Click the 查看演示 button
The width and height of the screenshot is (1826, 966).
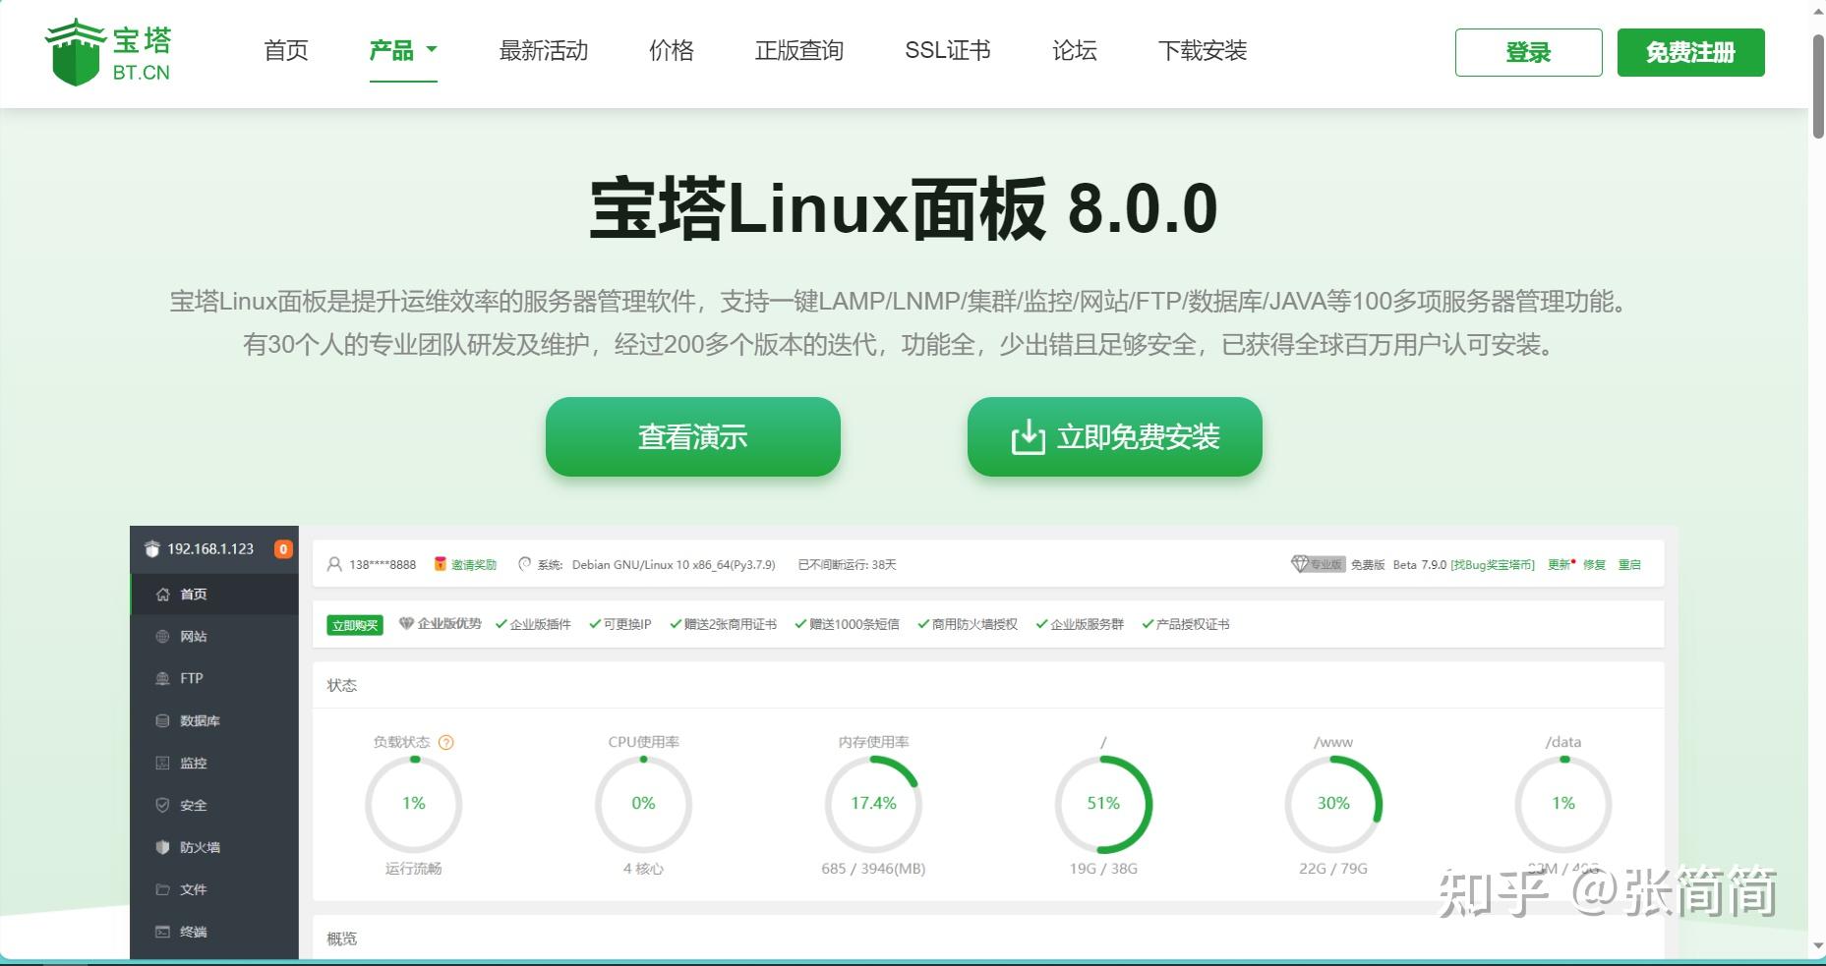point(693,436)
